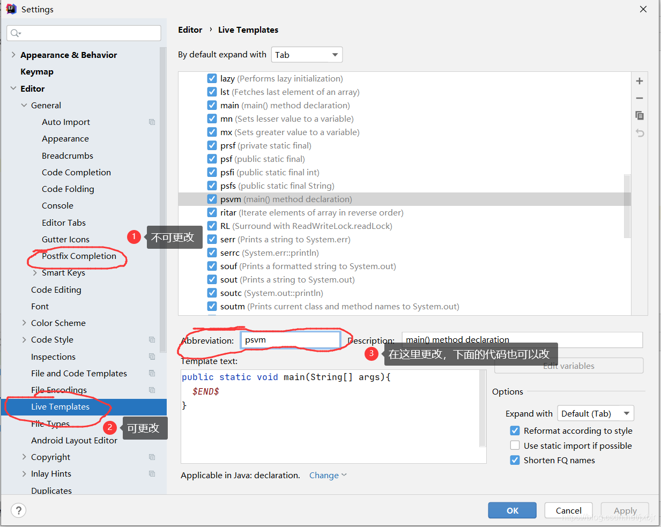Click the IntelliJ app icon in title bar
Screen dimensions: 661x527
pos(11,9)
